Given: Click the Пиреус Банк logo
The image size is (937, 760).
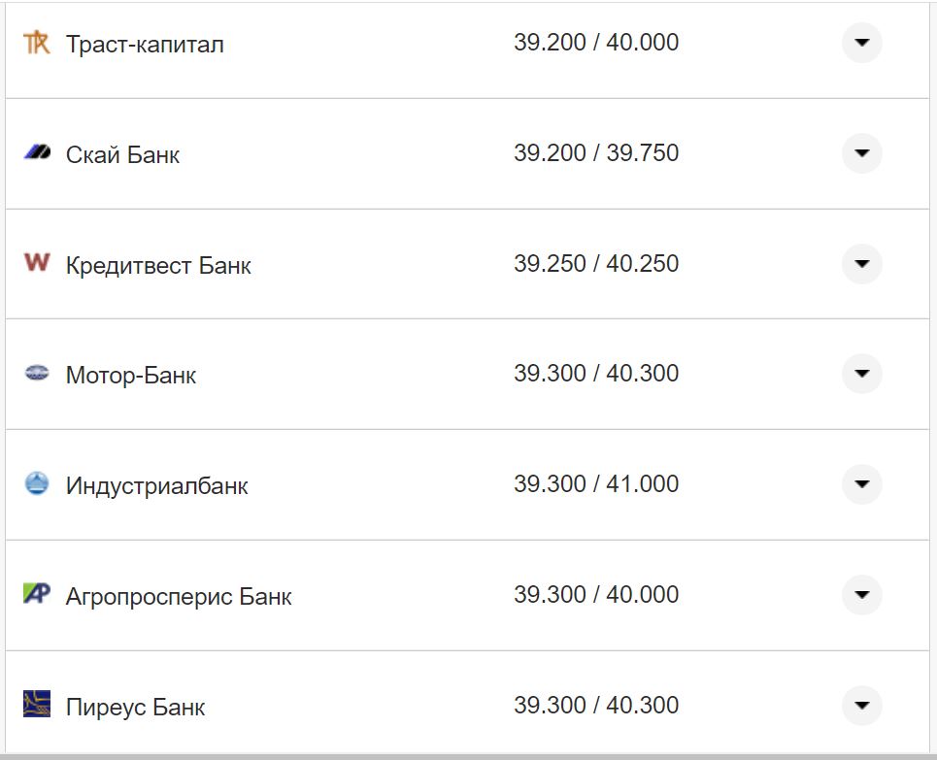Looking at the screenshot, I should tap(36, 706).
